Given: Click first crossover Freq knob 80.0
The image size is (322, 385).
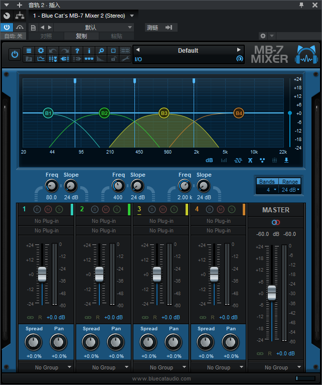Looking at the screenshot, I should pyautogui.click(x=51, y=186).
